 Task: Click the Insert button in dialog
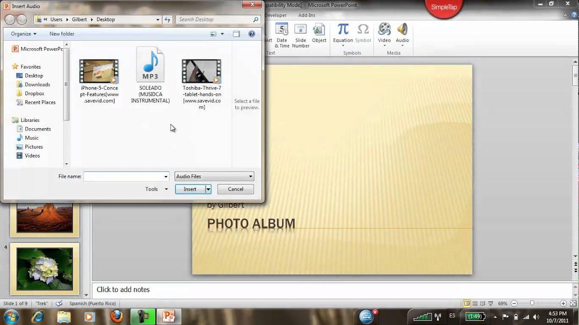[x=190, y=189]
